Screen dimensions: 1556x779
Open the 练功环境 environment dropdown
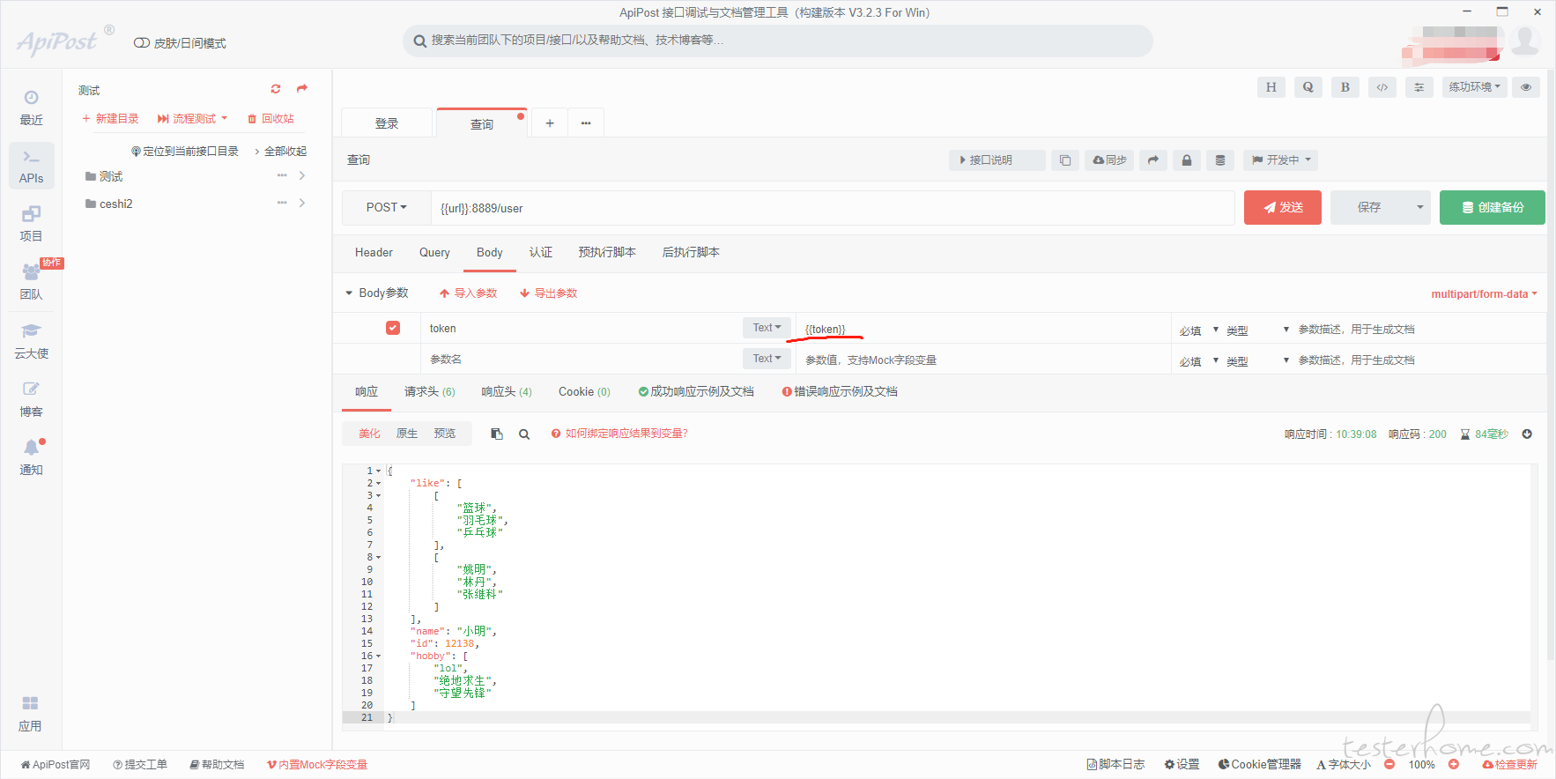1474,87
